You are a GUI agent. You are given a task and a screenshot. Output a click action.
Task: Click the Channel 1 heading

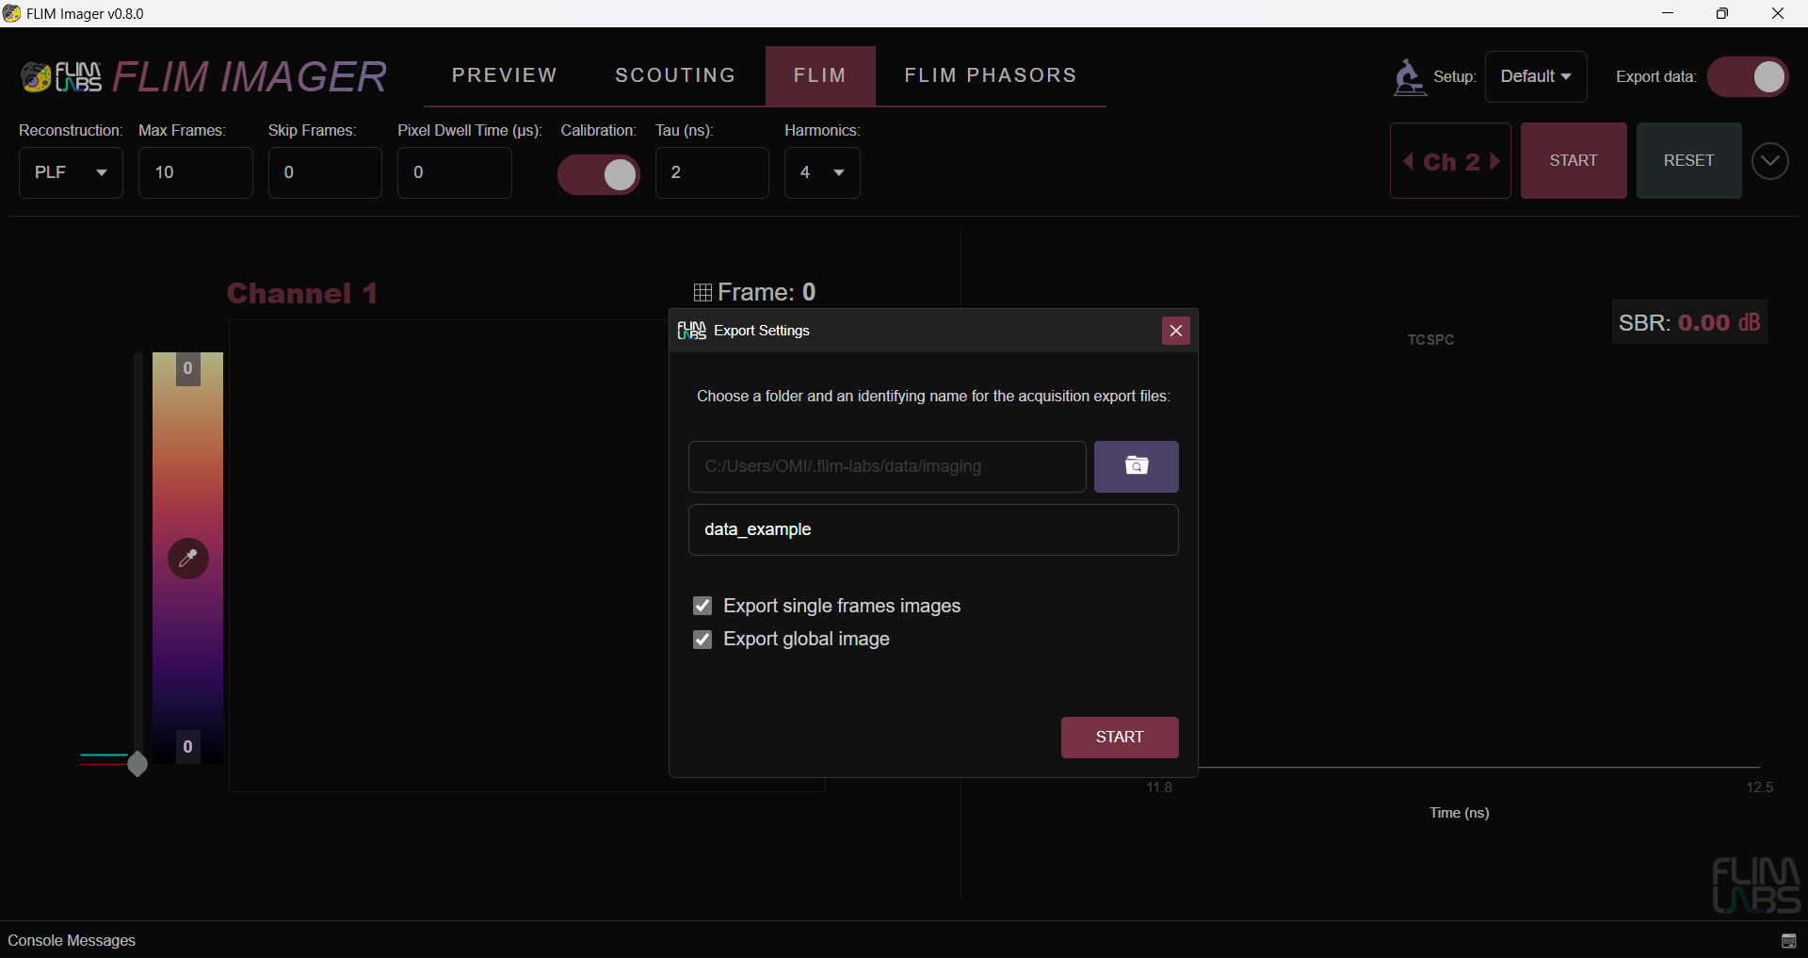coord(302,293)
